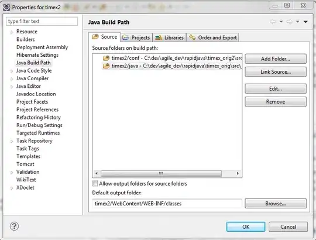Select Java Compiler label
Viewport: 316px width, 240px height.
tap(32, 78)
